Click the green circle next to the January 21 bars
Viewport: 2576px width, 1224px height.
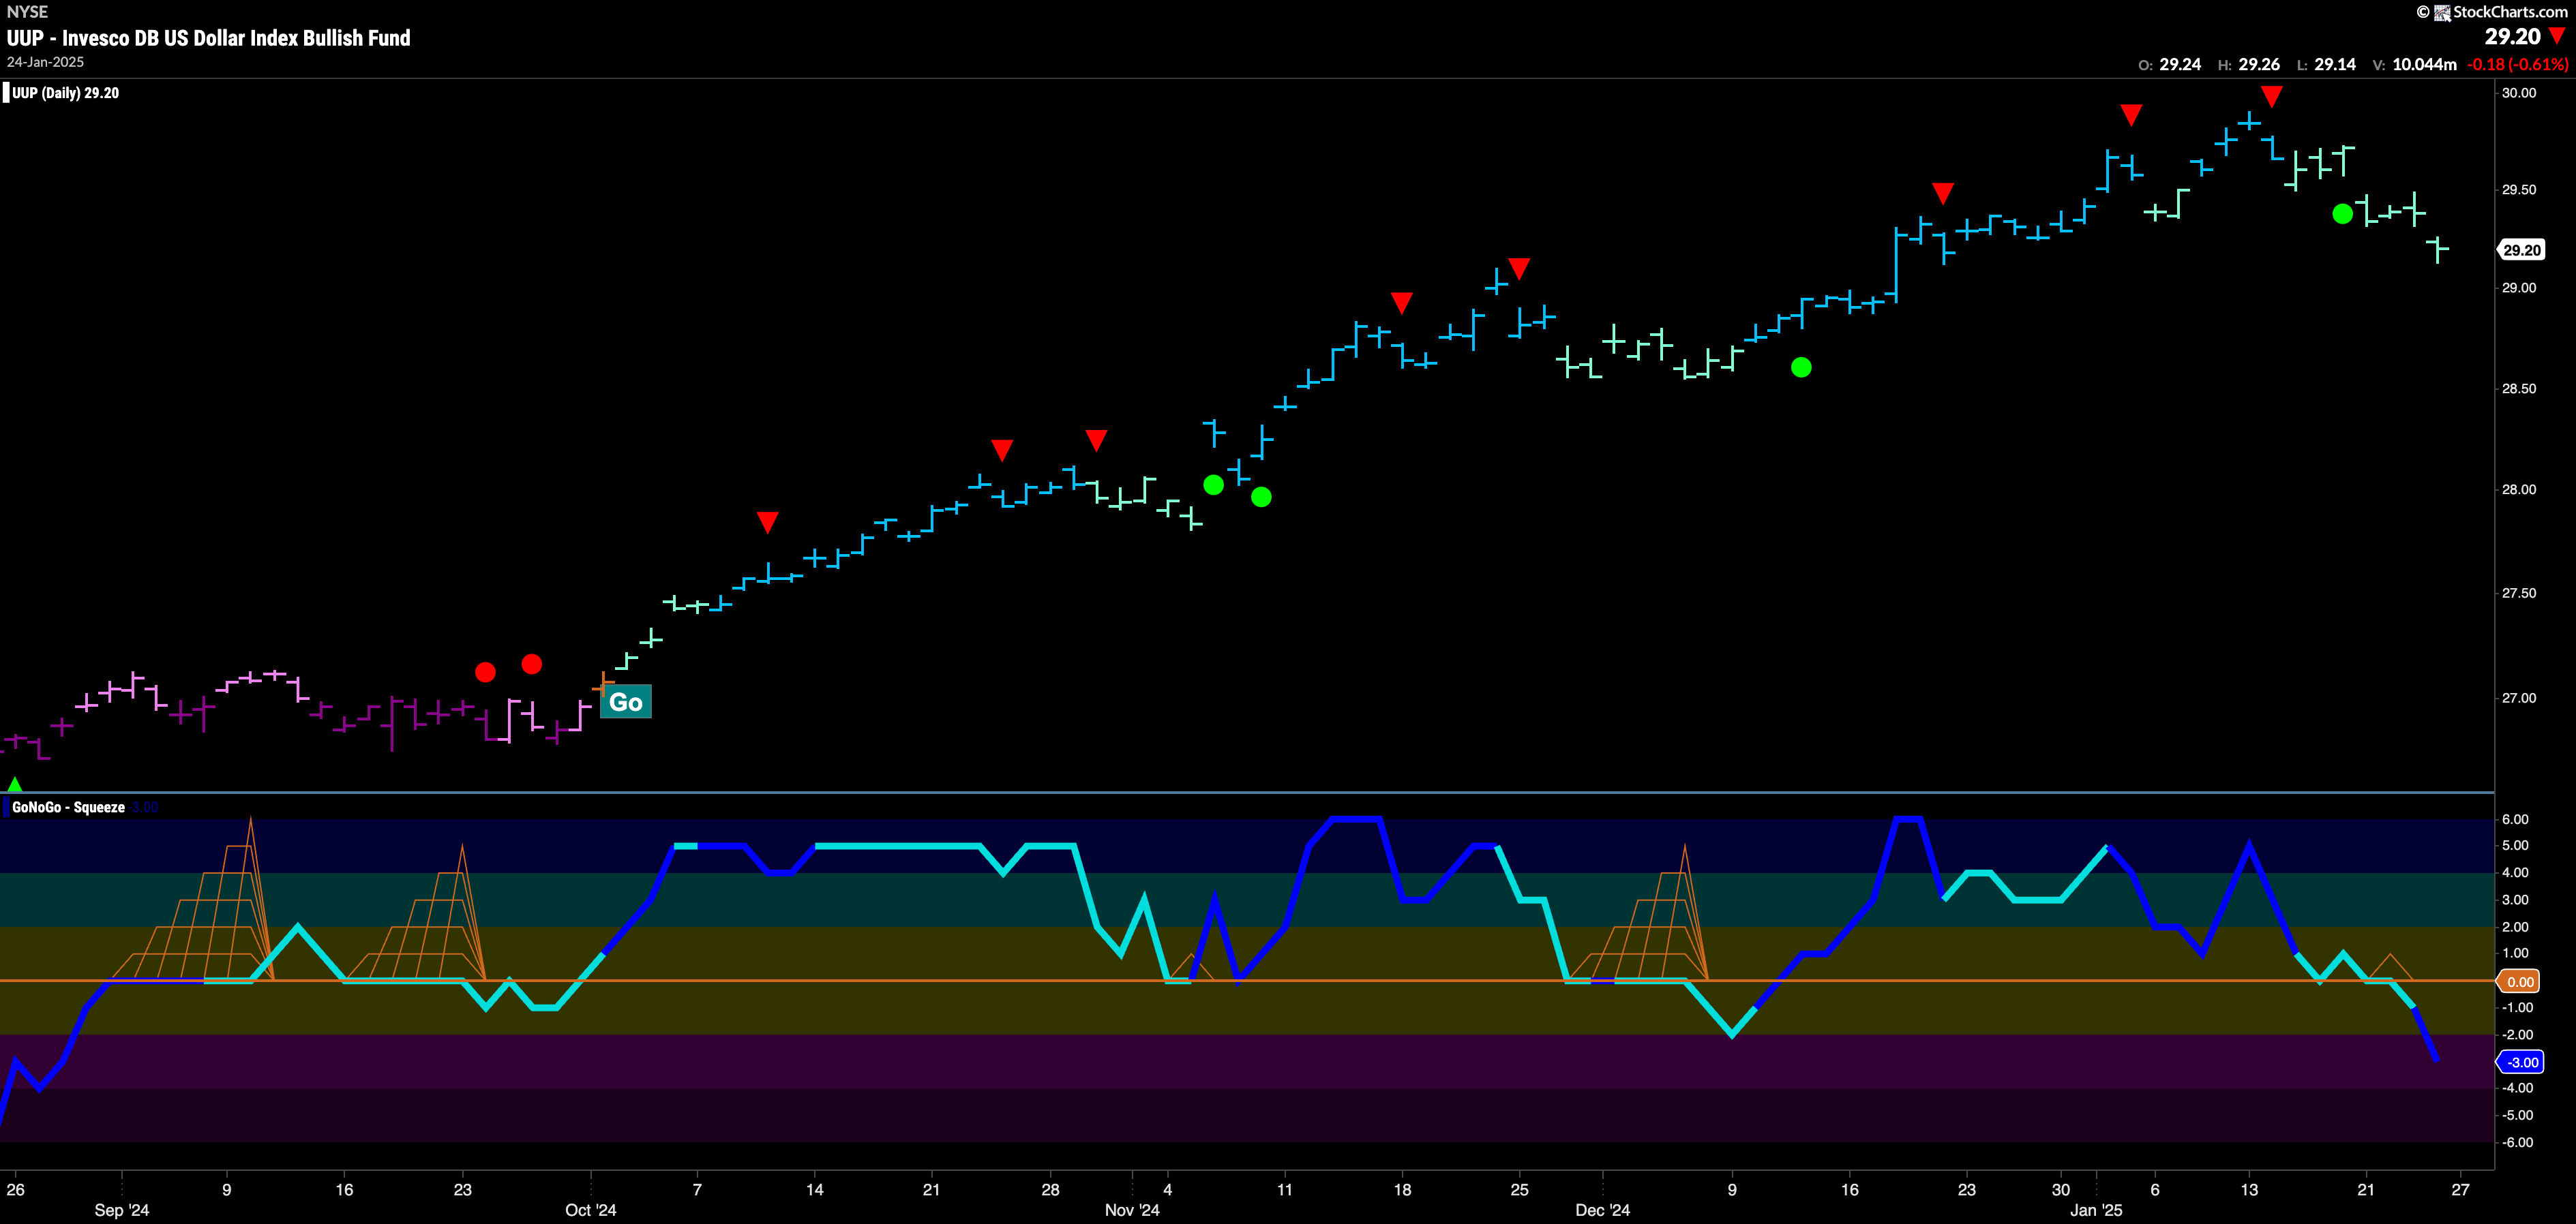pos(2342,214)
